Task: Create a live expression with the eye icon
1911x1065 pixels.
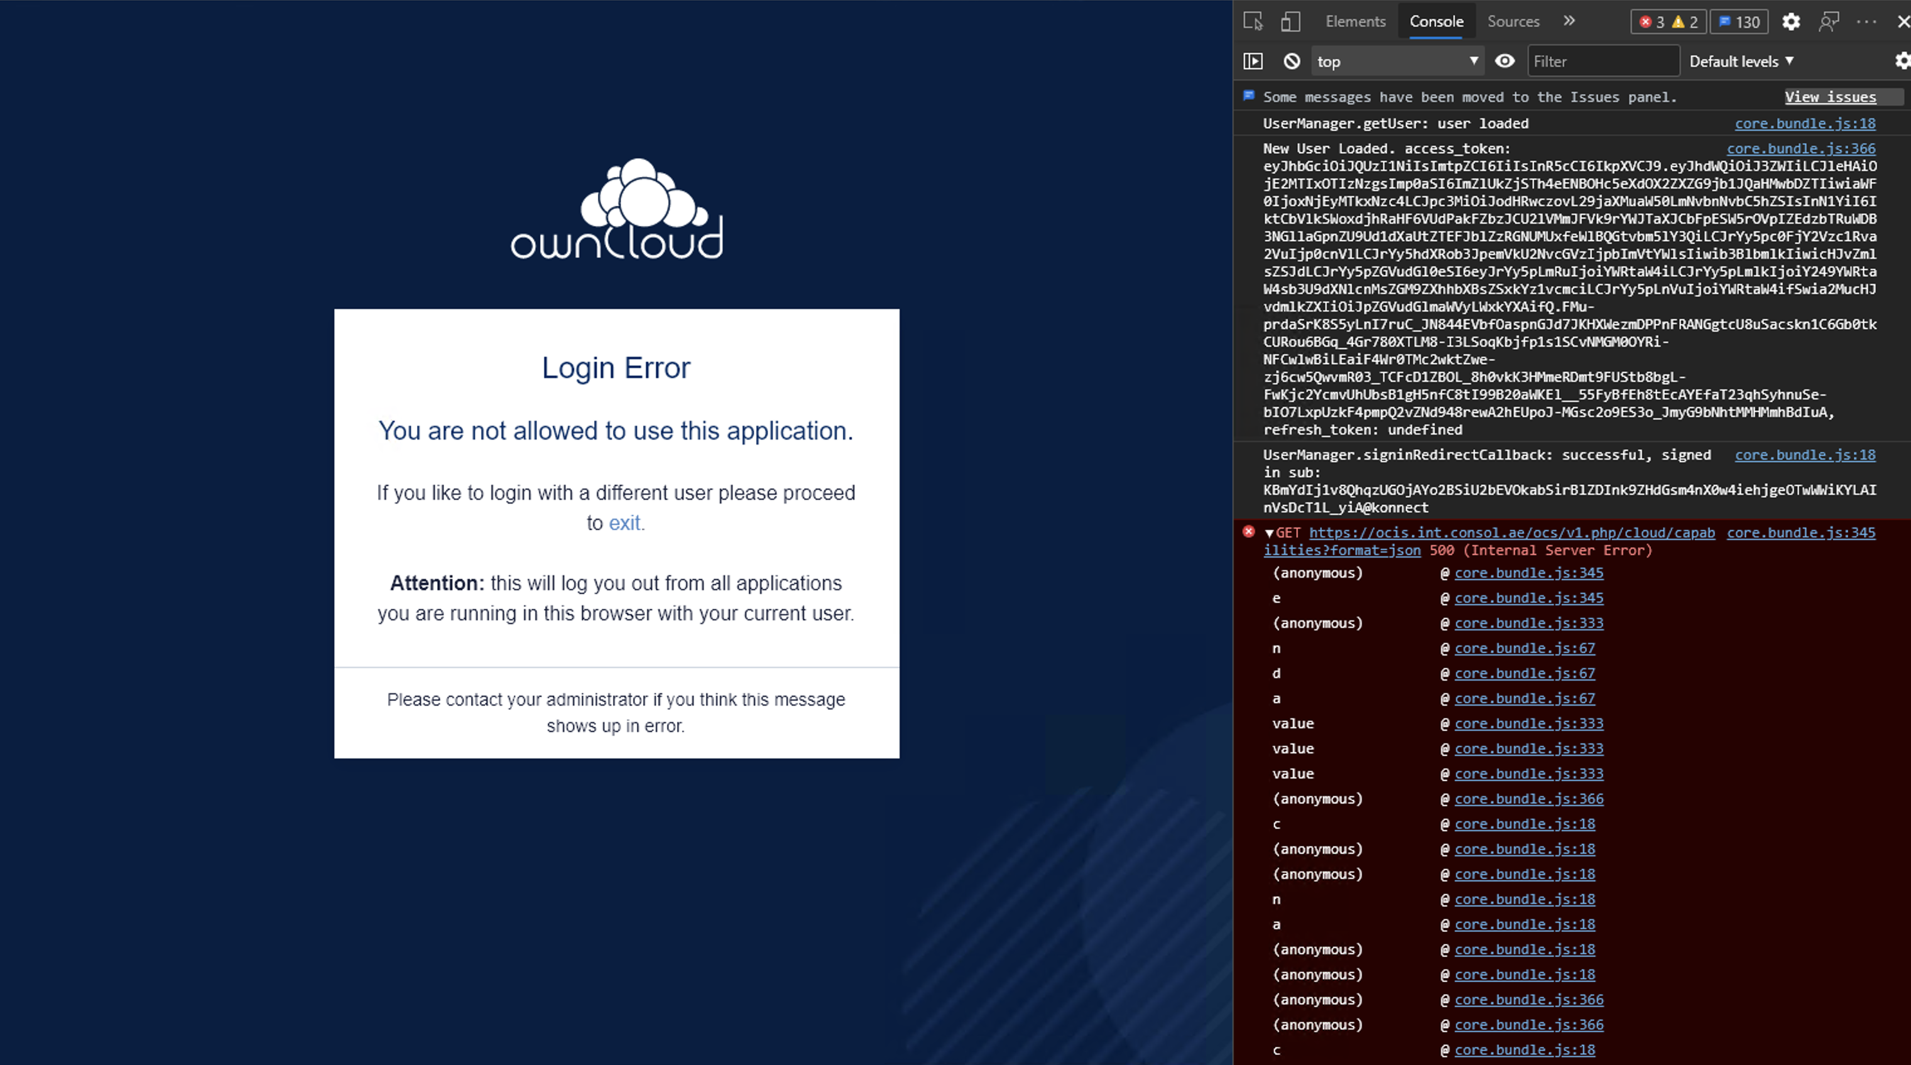Action: 1505,61
